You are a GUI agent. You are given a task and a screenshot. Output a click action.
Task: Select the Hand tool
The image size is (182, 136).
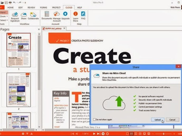click(4, 12)
